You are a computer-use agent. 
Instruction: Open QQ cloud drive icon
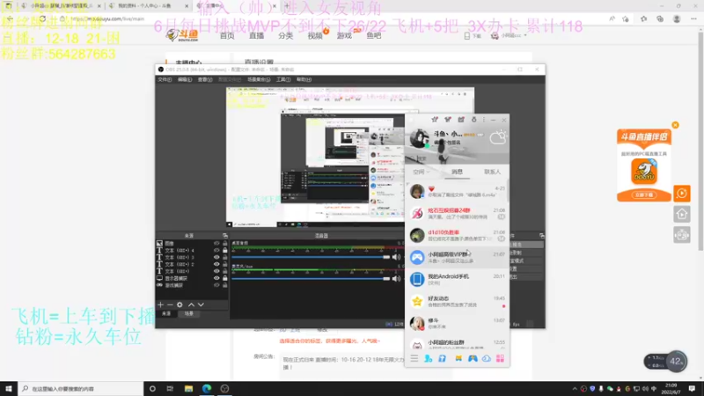[487, 358]
